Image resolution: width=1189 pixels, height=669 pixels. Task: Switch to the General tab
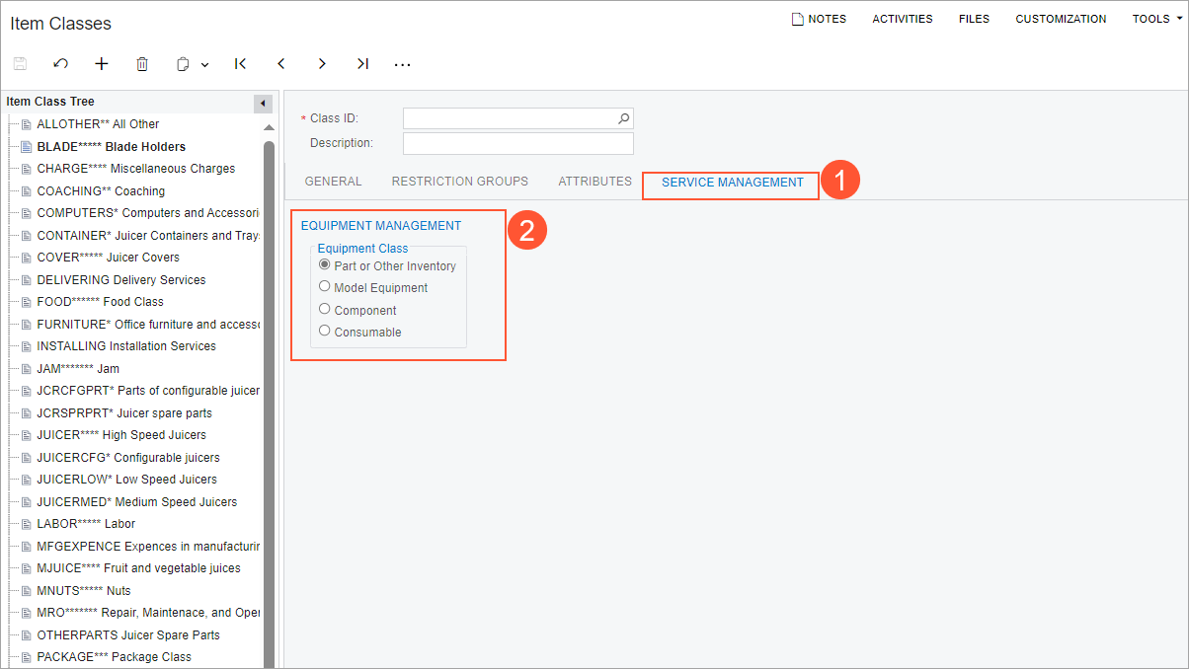pyautogui.click(x=333, y=182)
